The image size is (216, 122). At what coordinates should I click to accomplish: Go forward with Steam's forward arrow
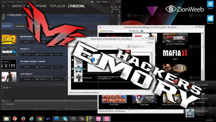9,6
